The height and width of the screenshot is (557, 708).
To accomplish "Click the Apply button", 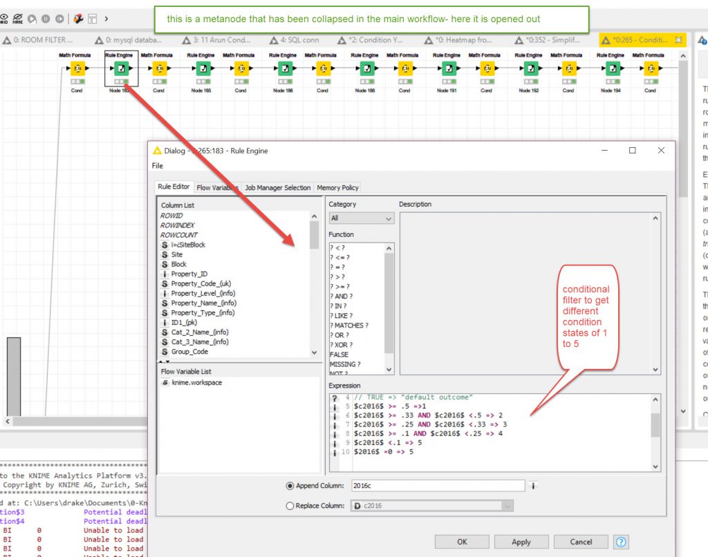I will point(521,542).
